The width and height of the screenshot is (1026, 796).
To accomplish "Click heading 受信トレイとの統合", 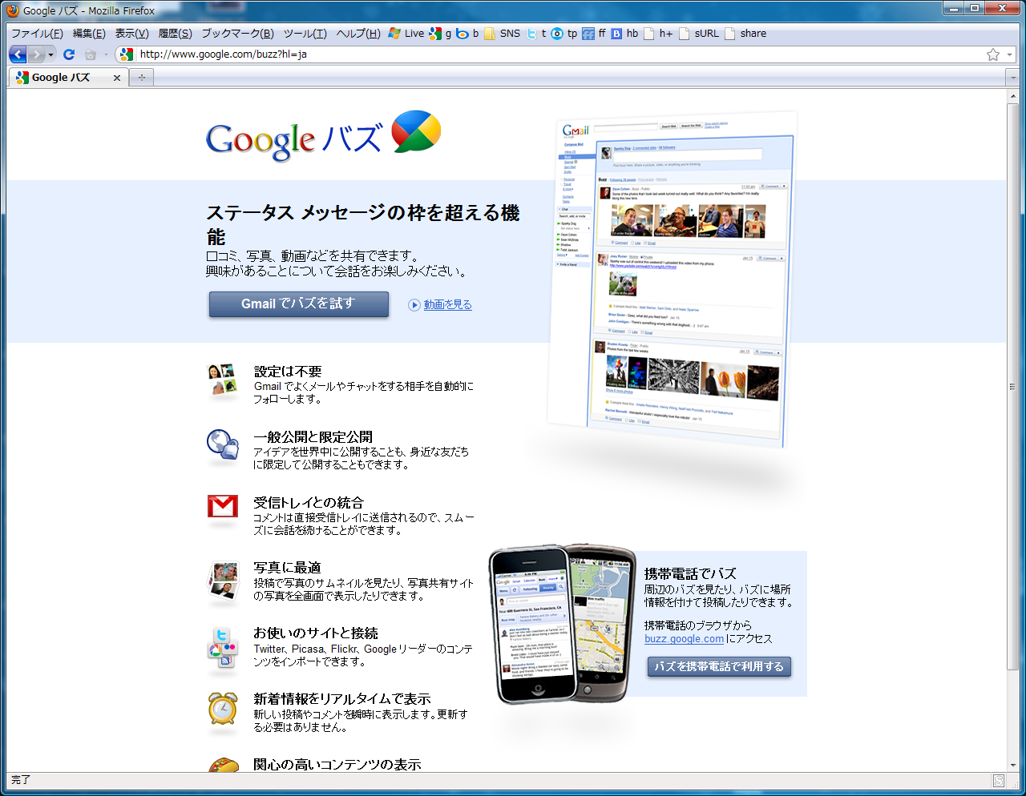I will click(x=309, y=503).
